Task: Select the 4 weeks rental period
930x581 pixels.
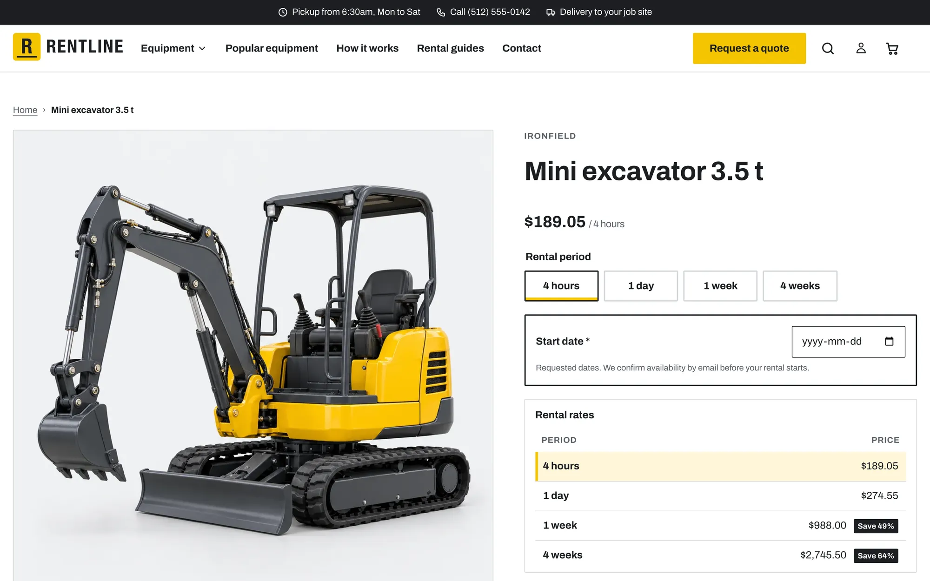Action: 800,286
